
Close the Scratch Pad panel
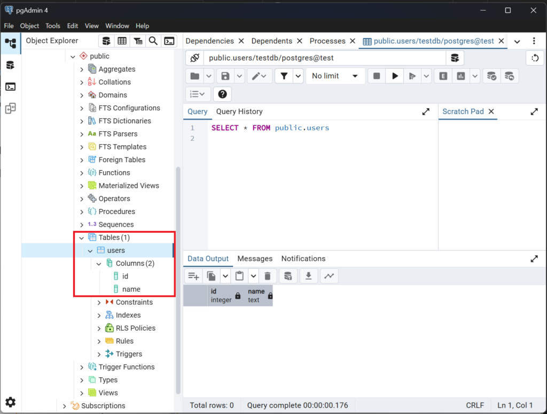coord(491,112)
